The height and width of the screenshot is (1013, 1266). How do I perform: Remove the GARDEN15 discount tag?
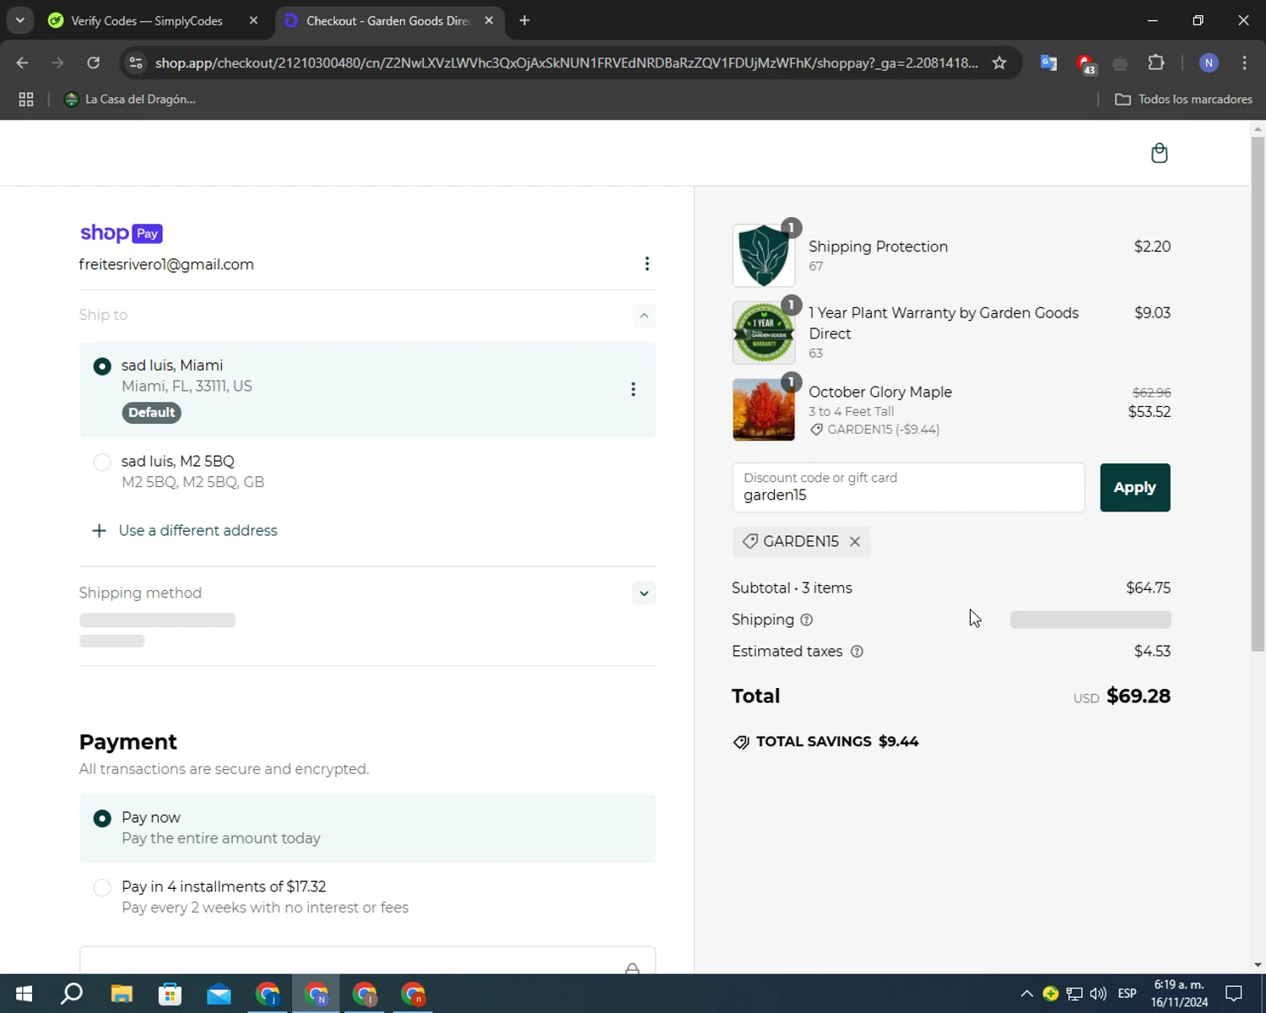[855, 542]
